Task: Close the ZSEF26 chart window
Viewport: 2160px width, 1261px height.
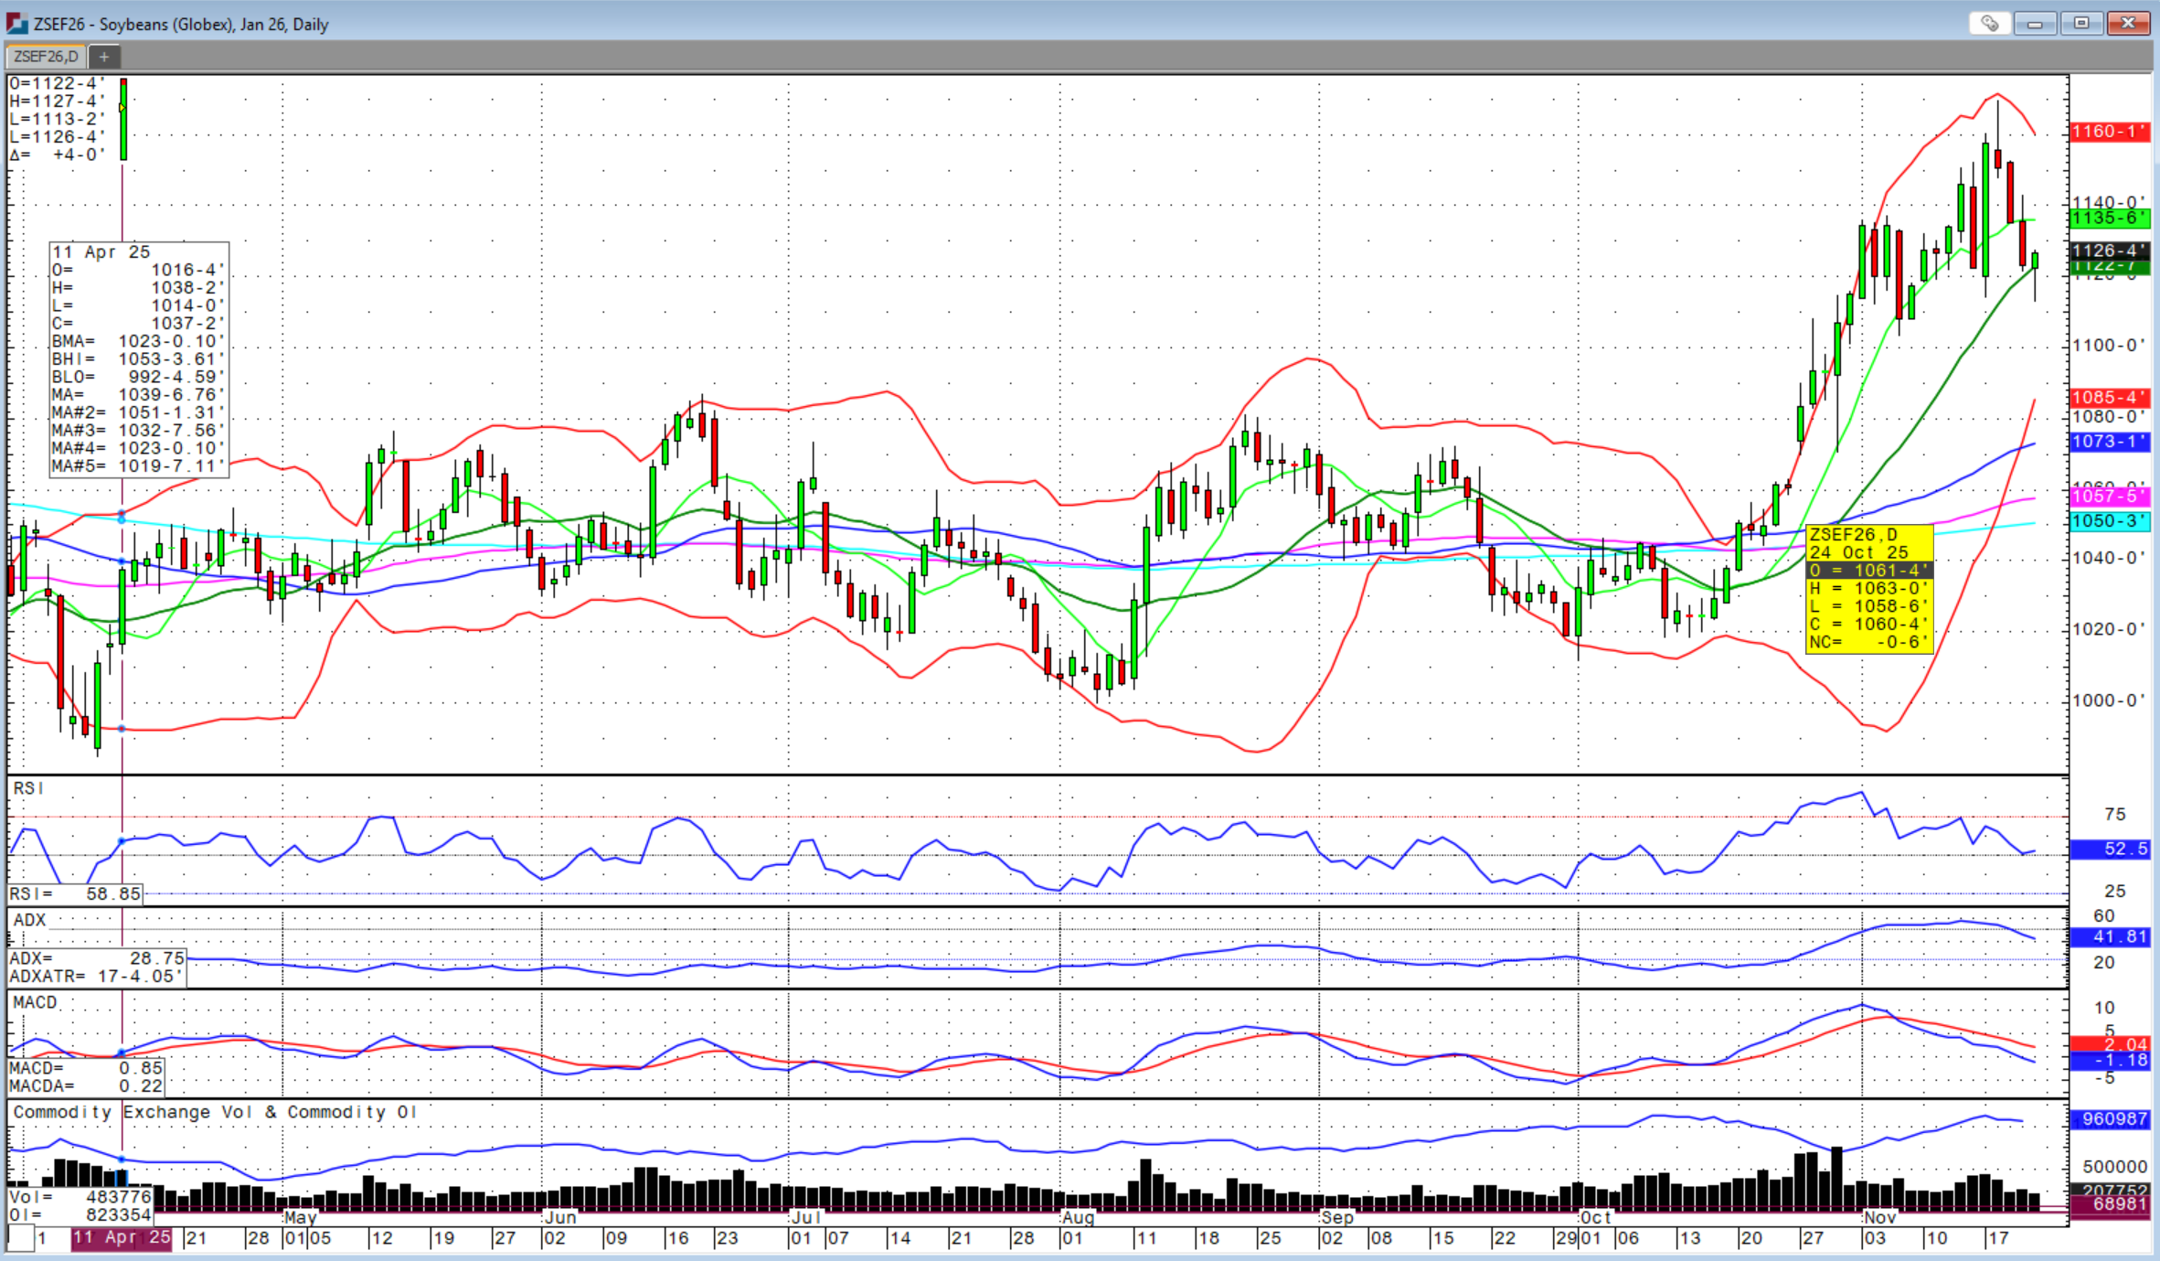Action: tap(2128, 24)
